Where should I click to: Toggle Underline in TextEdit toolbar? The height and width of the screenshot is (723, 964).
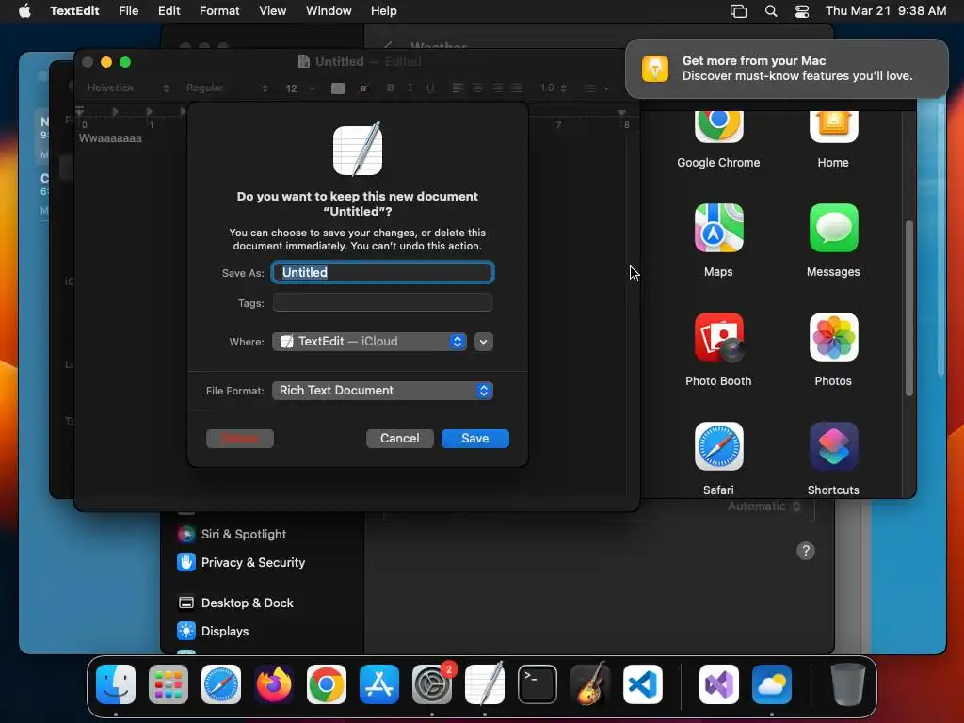click(x=430, y=88)
